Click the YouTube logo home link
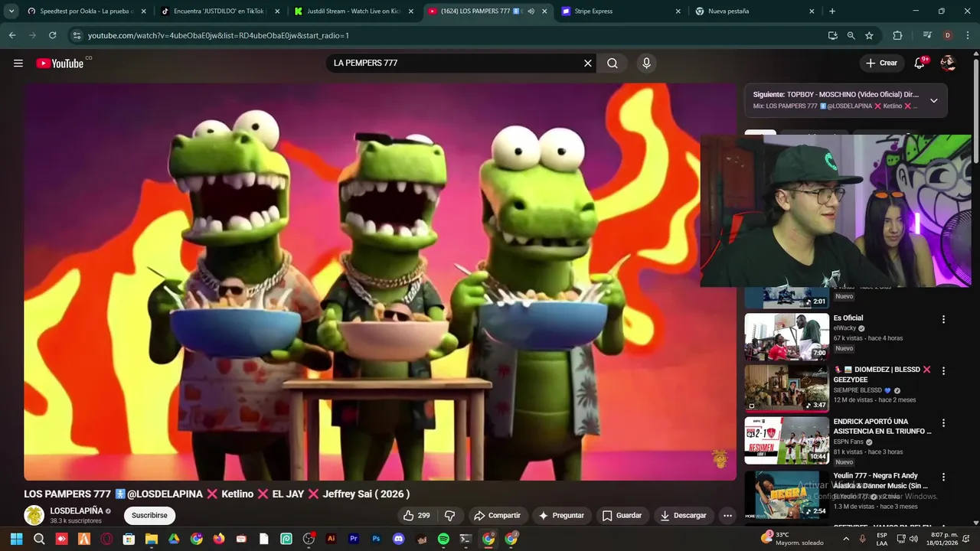Image resolution: width=980 pixels, height=551 pixels. pyautogui.click(x=60, y=64)
